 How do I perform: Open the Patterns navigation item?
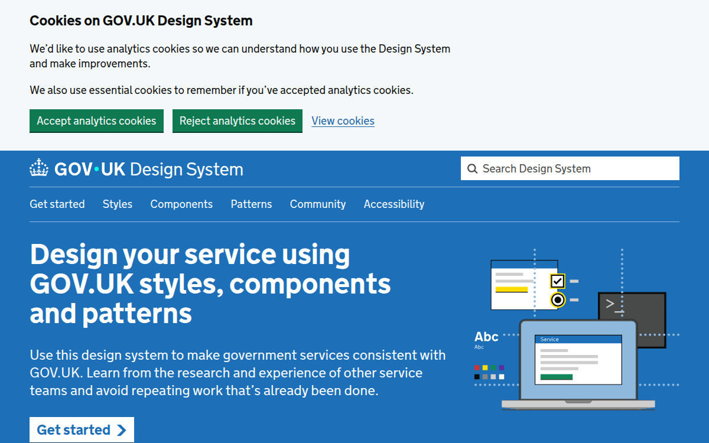pyautogui.click(x=252, y=204)
